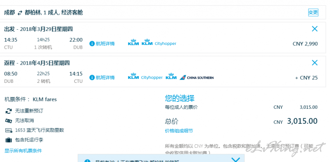Open 航班详情 for the outbound flight
The width and height of the screenshot is (330, 162).
pos(105,44)
